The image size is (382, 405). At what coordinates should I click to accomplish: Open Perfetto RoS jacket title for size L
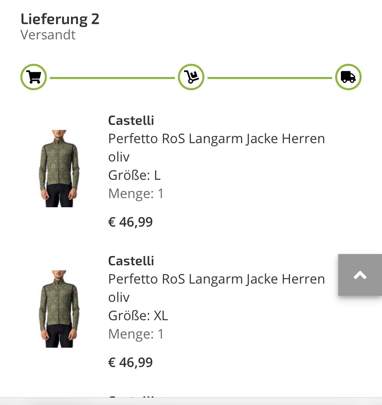pos(216,139)
